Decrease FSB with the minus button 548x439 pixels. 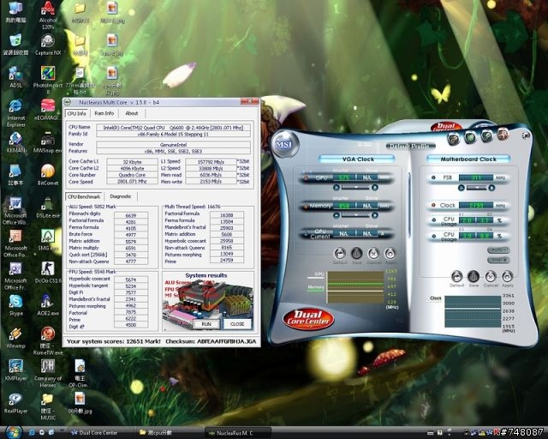pos(462,188)
